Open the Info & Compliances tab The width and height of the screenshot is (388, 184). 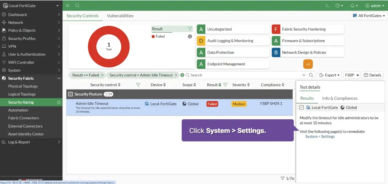tap(339, 98)
